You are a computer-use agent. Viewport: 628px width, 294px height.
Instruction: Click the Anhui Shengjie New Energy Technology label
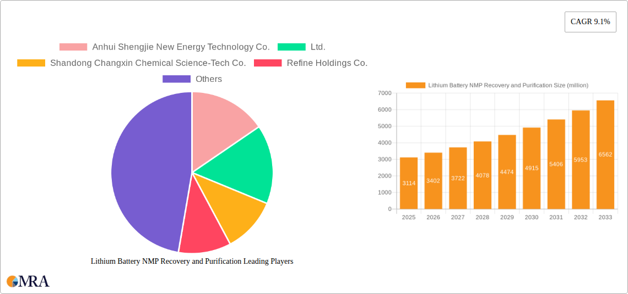[x=181, y=47]
